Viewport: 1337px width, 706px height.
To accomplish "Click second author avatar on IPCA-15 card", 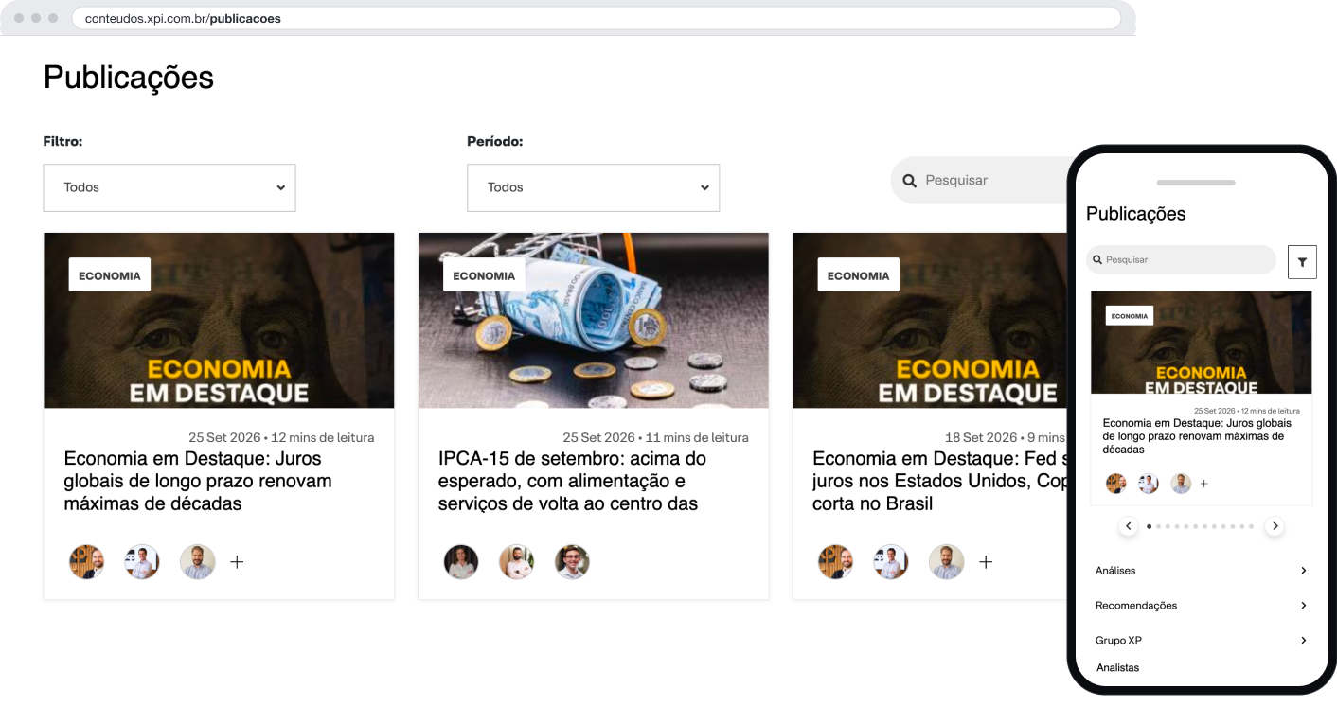I will click(517, 562).
